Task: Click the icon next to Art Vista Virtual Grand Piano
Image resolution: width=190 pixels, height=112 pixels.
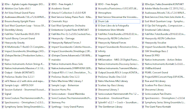Action: 3,13
